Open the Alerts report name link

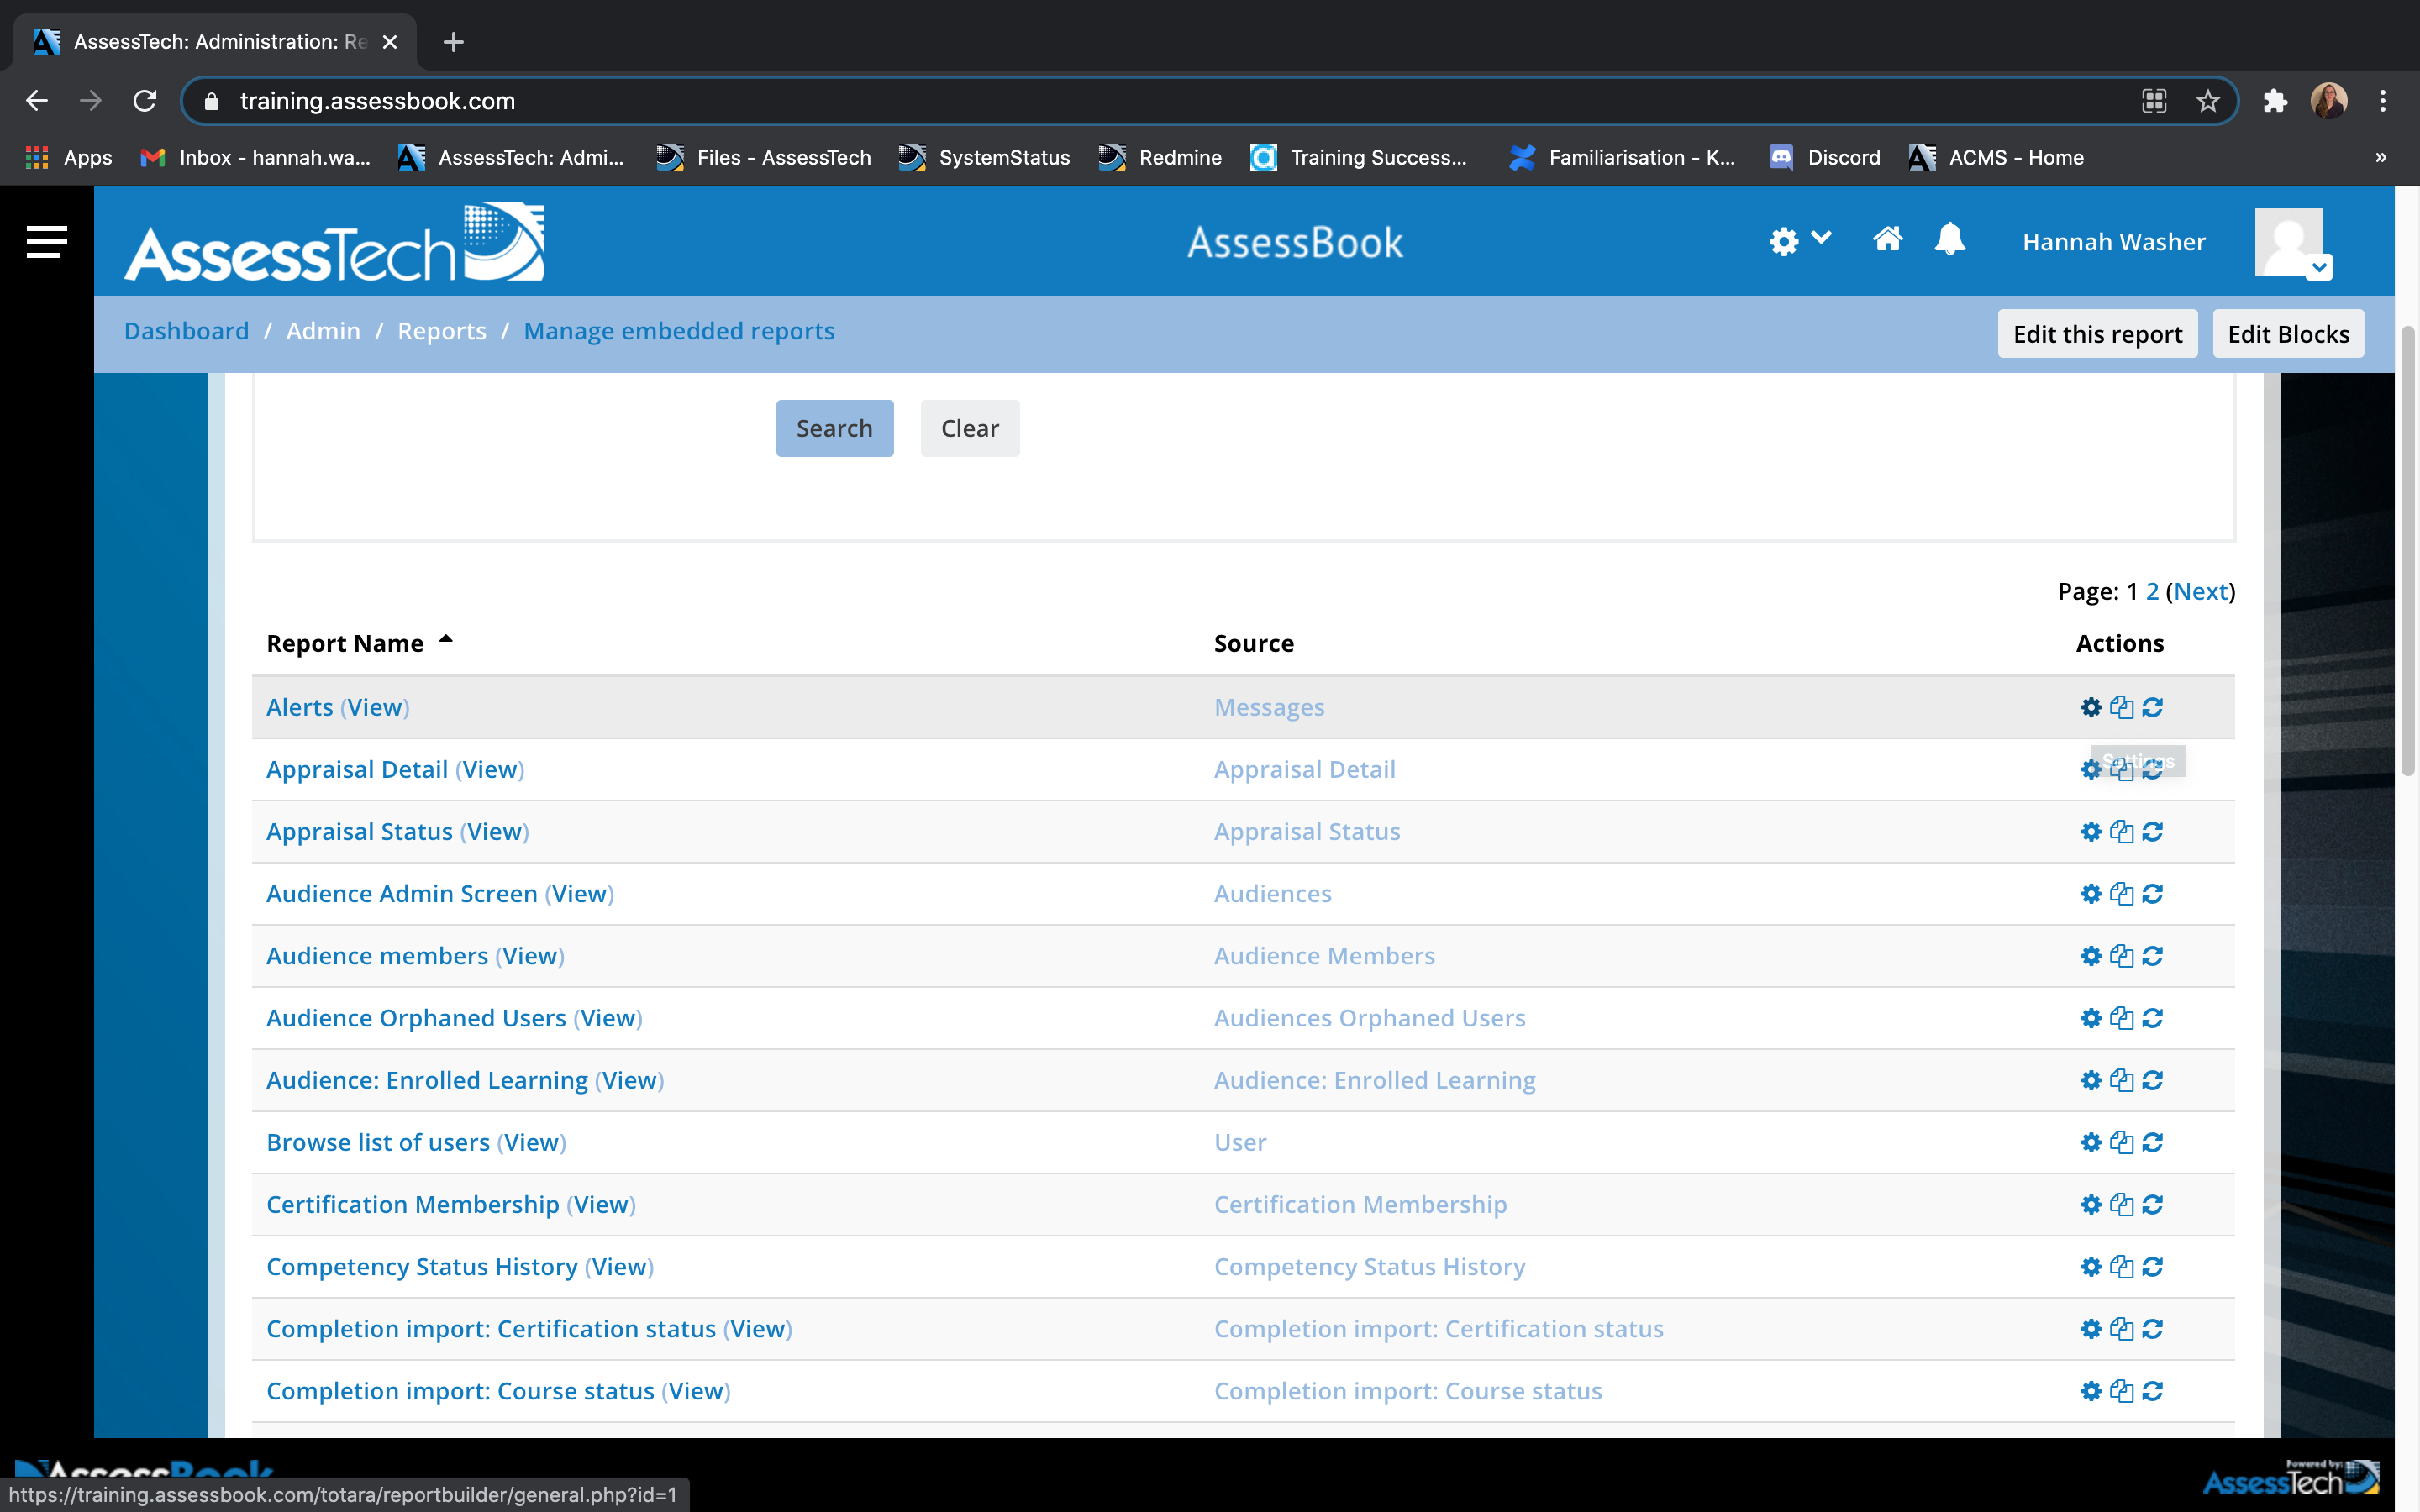pyautogui.click(x=299, y=707)
